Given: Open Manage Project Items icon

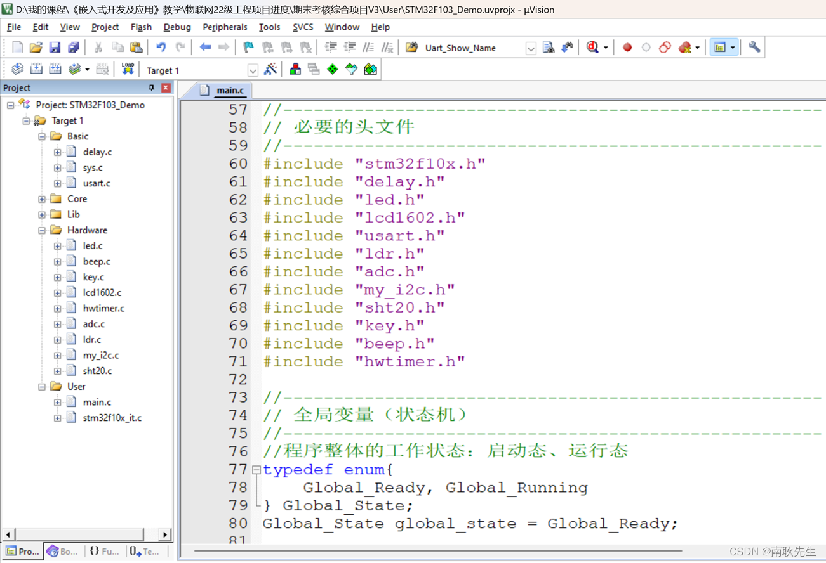Looking at the screenshot, I should click(x=295, y=69).
